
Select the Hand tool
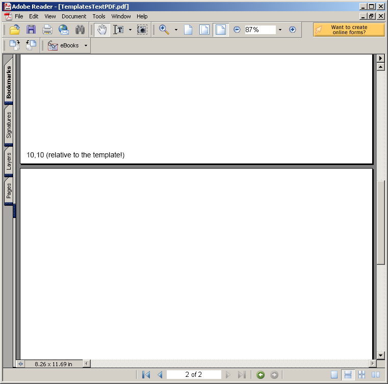(102, 30)
